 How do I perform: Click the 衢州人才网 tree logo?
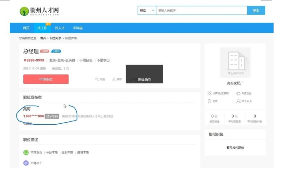point(24,11)
